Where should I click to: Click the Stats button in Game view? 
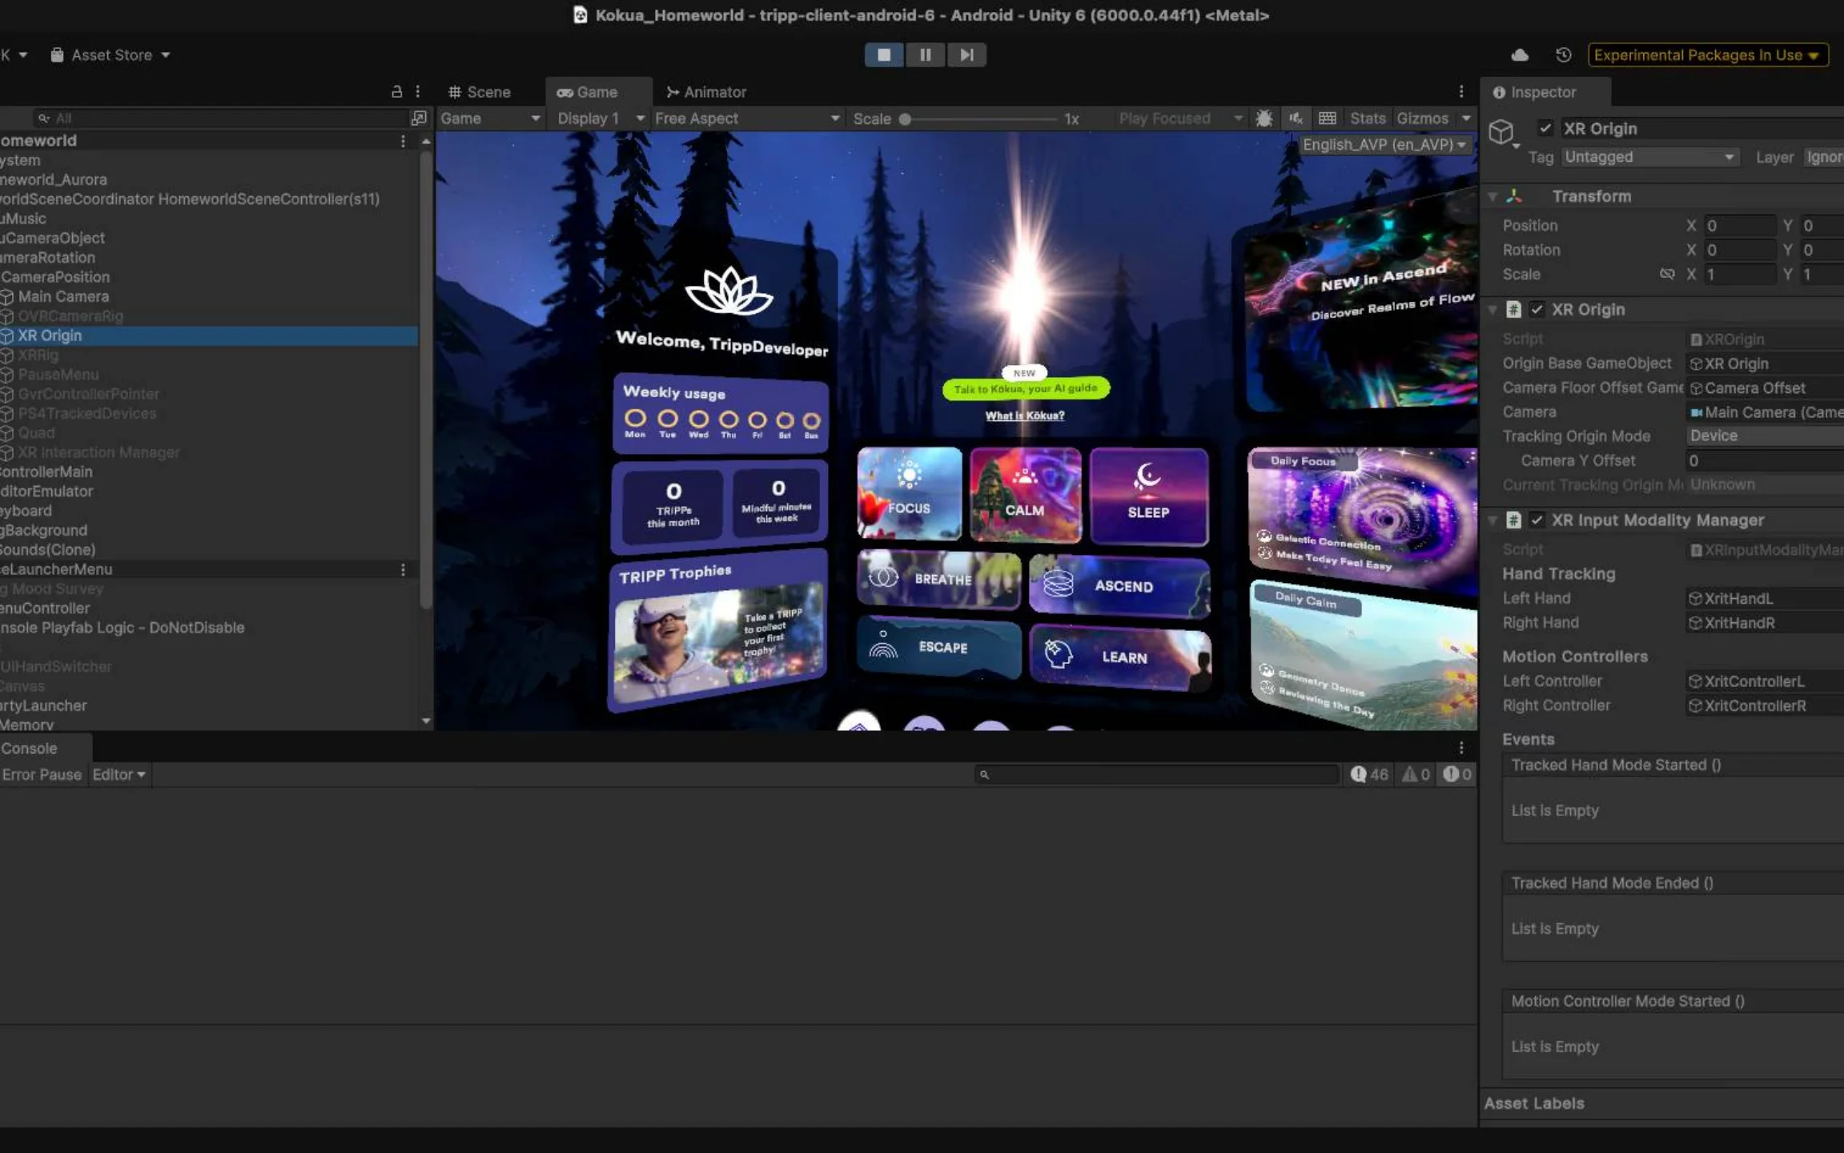pos(1367,118)
